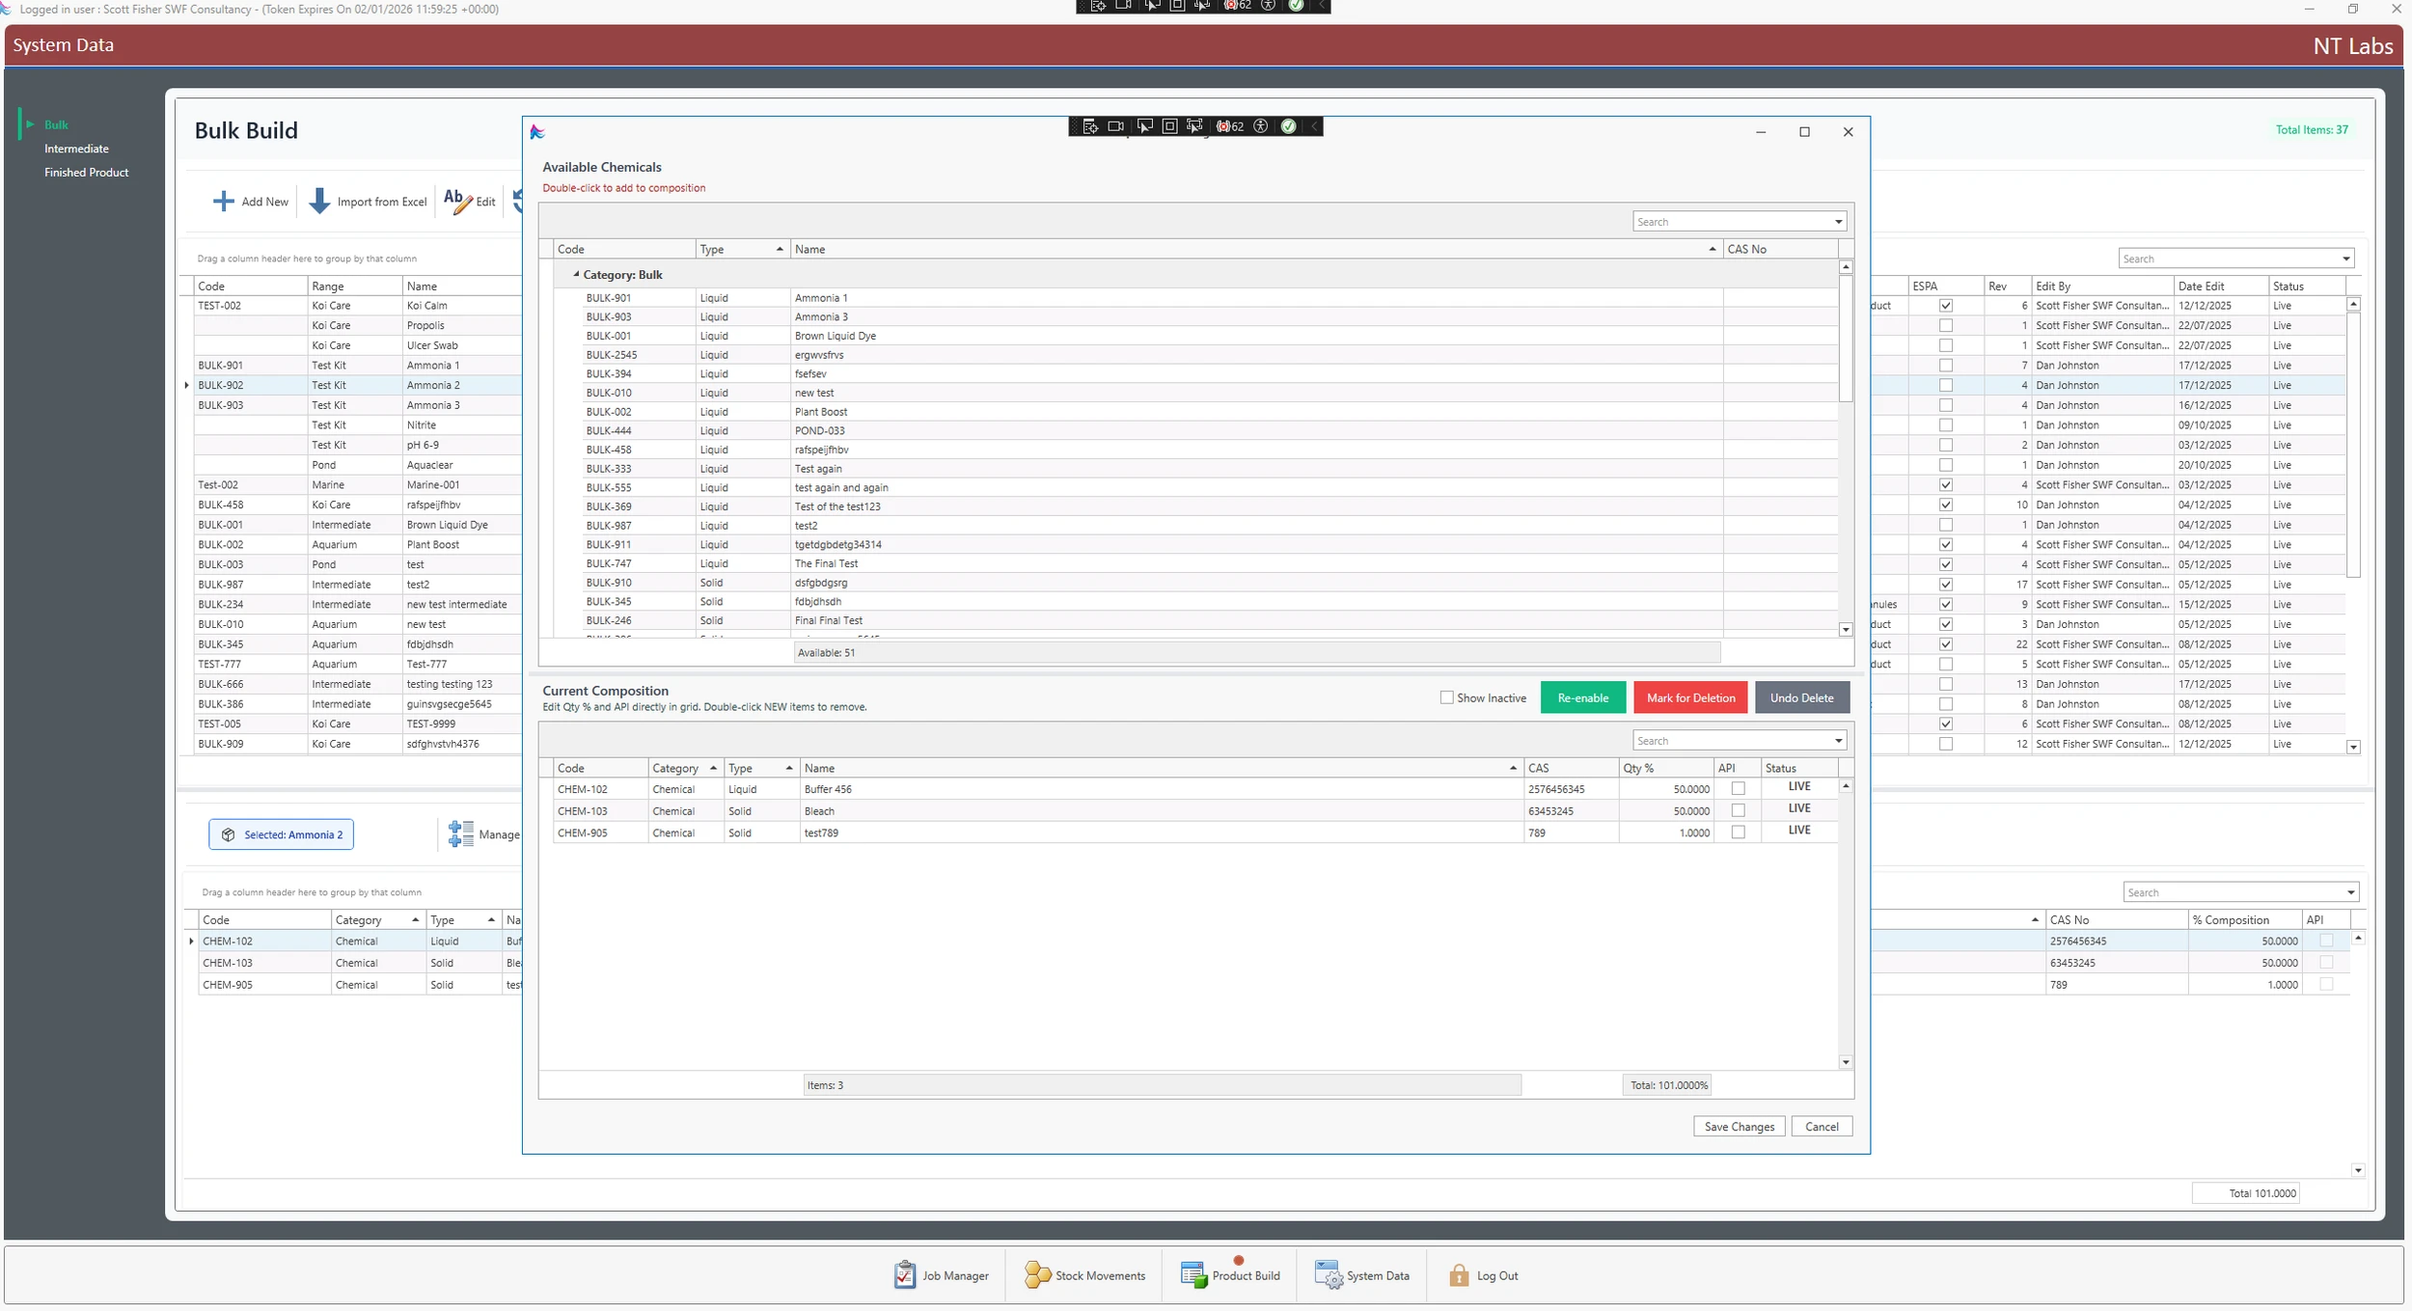Tick the API checkbox for Buffer 456

[x=1738, y=789]
